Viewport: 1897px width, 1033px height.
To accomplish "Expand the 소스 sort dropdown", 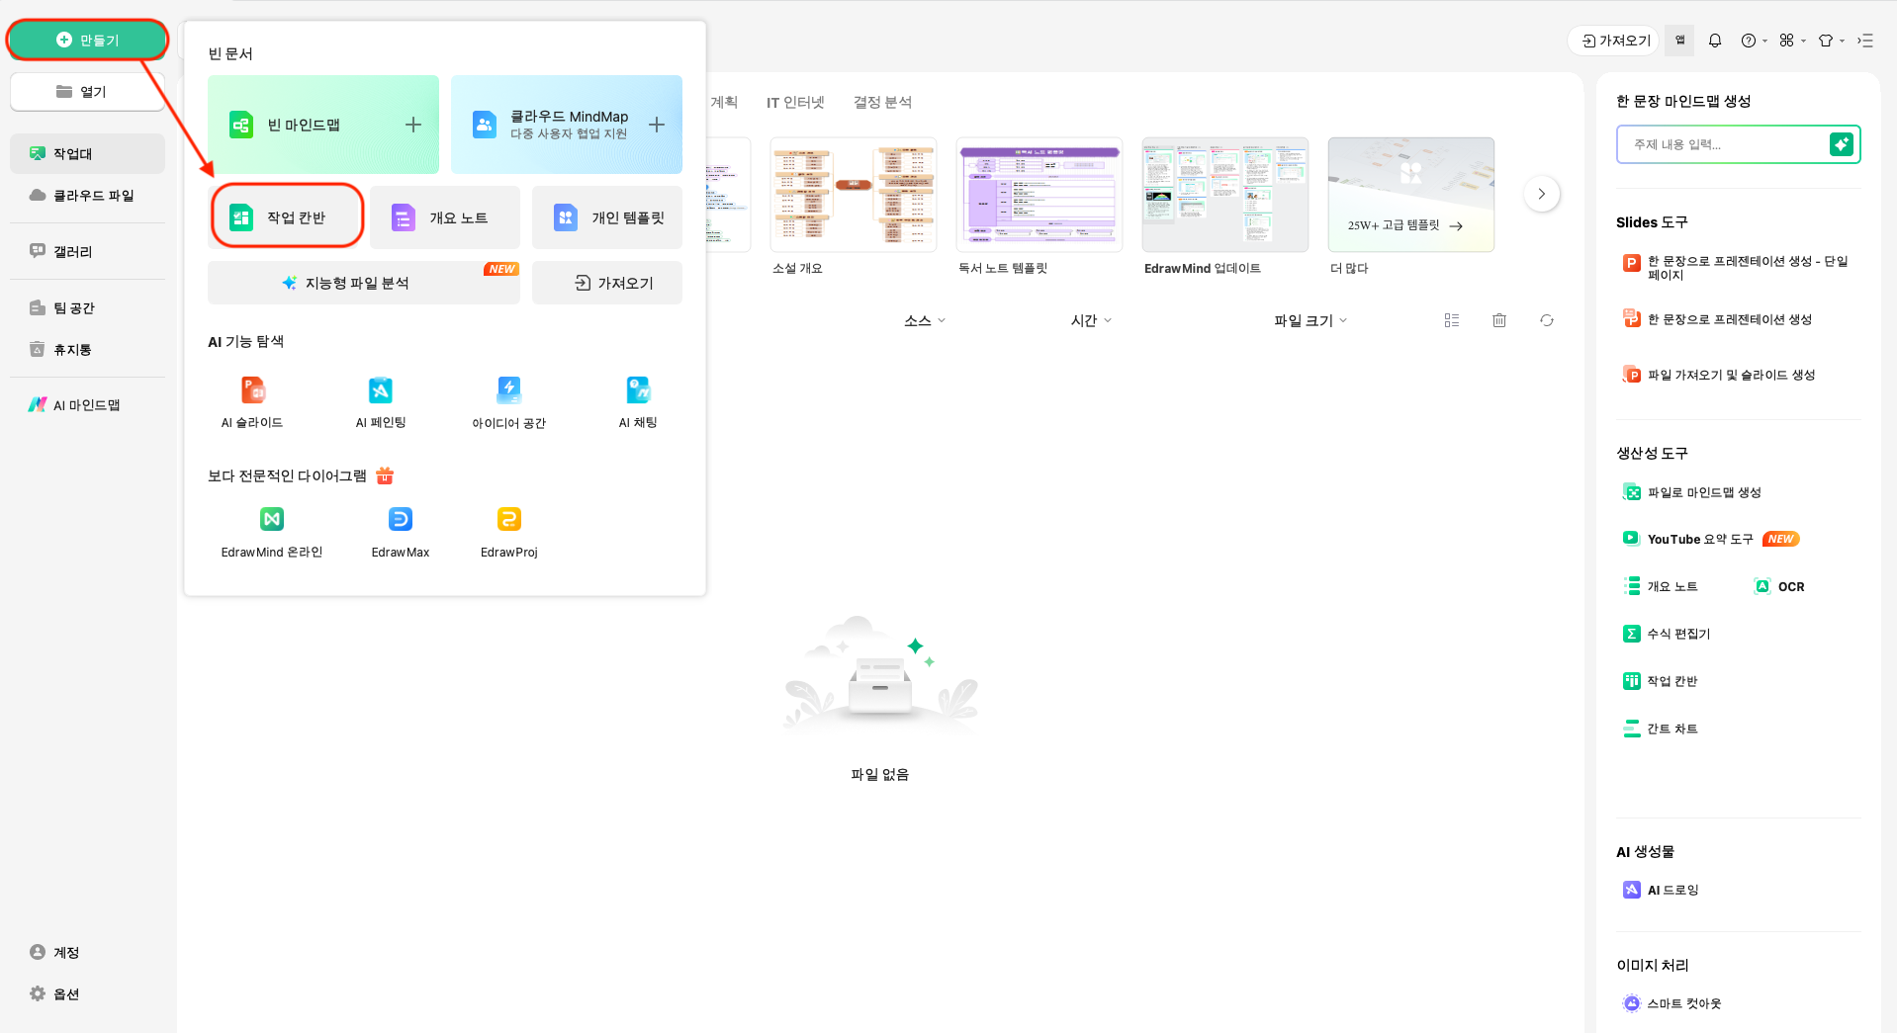I will (923, 320).
